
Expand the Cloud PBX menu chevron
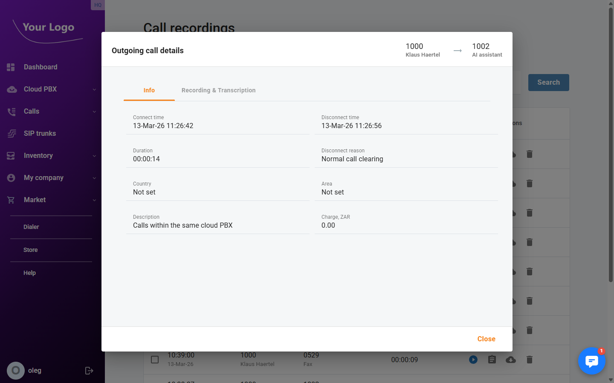[x=94, y=89]
